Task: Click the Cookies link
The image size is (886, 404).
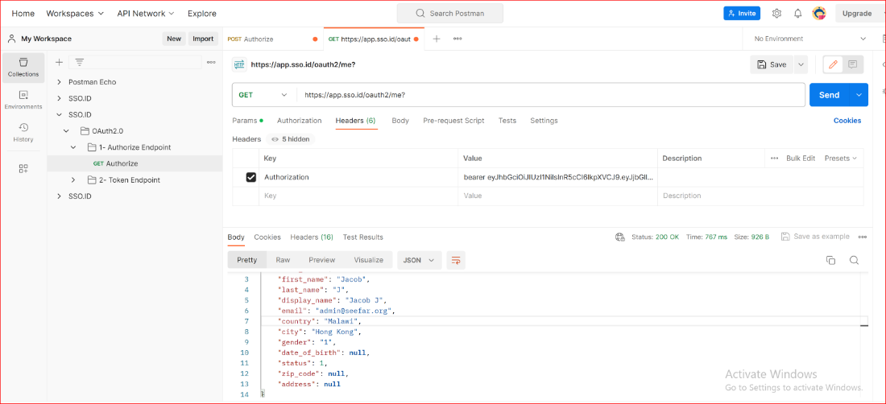Action: point(847,121)
